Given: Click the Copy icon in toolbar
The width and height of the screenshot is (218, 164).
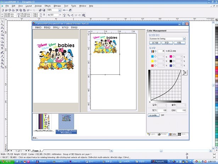Looking at the screenshot, I should (21, 10).
